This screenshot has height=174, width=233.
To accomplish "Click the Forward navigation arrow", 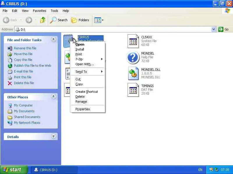I will 29,20.
